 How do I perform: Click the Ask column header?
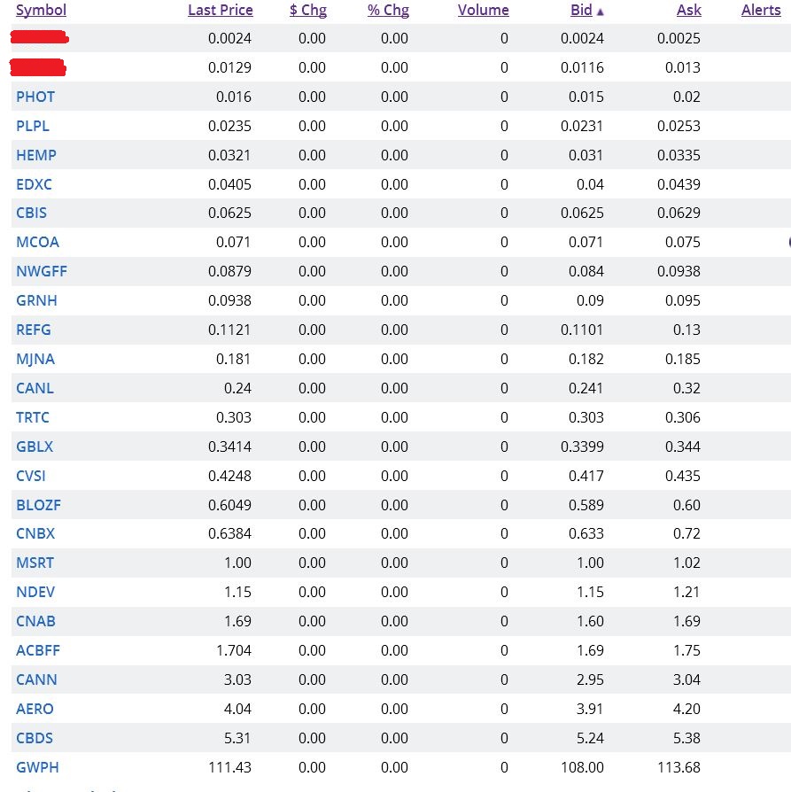(688, 11)
